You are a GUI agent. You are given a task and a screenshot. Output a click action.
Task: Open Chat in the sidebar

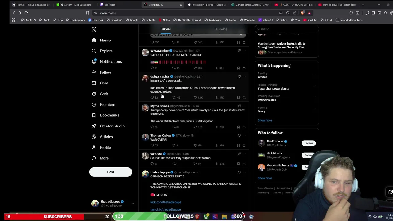point(100,83)
